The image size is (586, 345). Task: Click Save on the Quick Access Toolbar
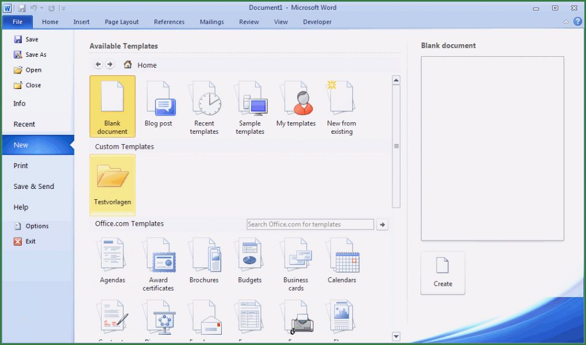pyautogui.click(x=22, y=7)
